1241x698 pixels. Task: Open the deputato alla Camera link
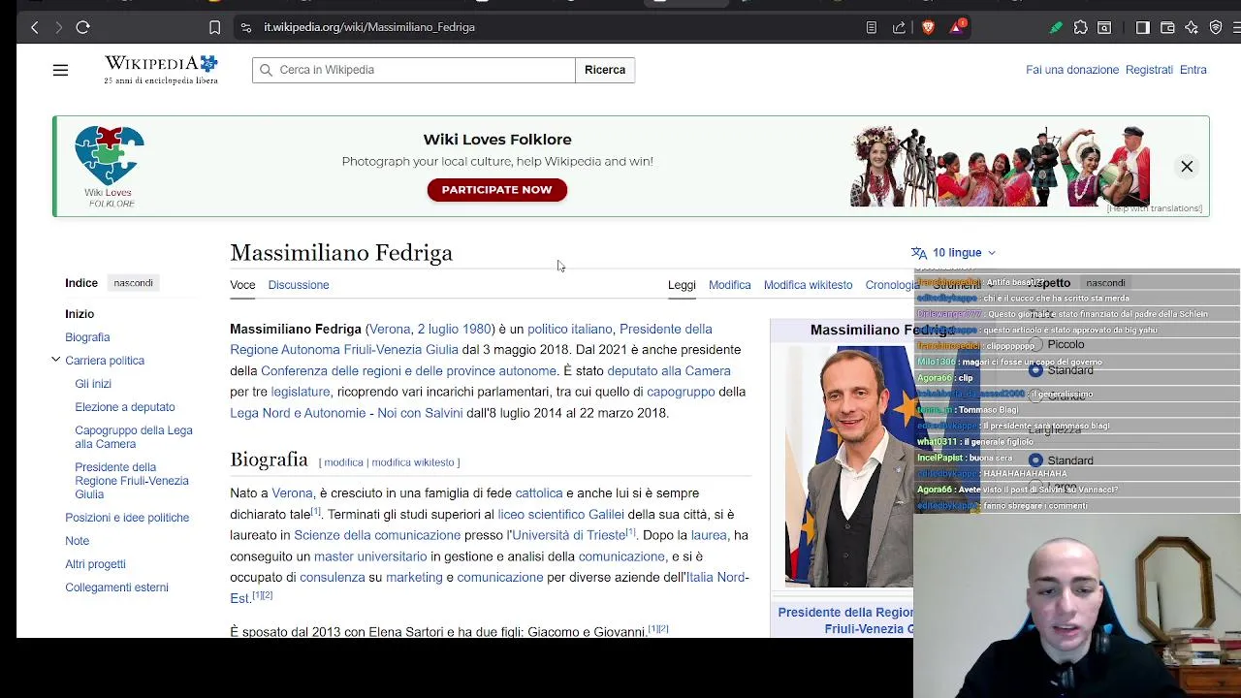[669, 370]
